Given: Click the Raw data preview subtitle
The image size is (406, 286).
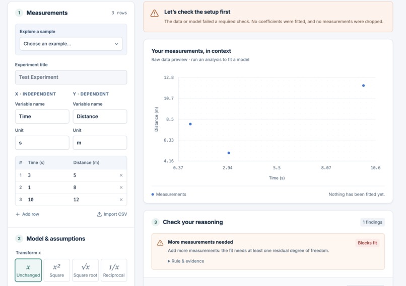Looking at the screenshot, I should point(200,59).
